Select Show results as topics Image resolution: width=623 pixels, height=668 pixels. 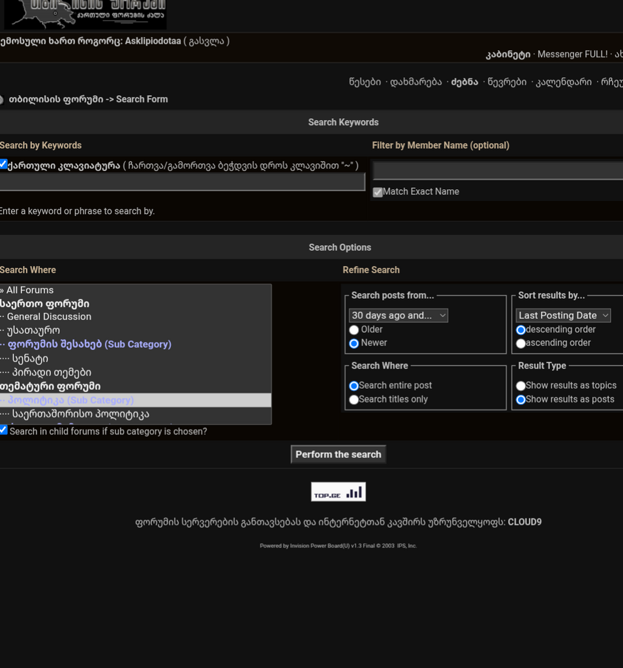click(x=521, y=386)
